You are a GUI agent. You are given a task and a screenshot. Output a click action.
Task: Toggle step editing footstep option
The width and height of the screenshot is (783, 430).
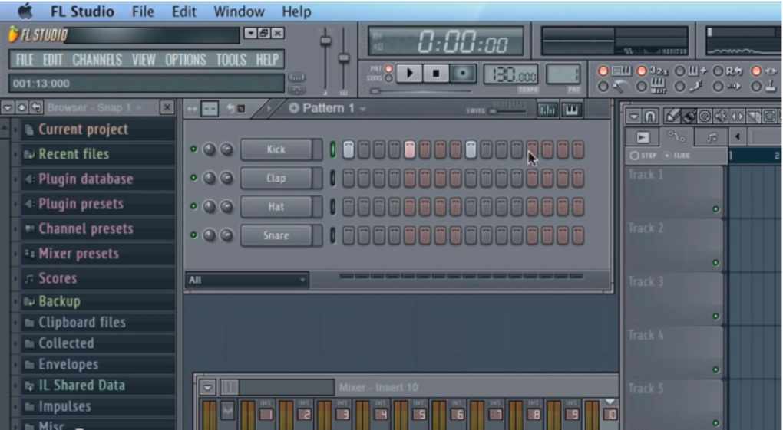tap(680, 87)
